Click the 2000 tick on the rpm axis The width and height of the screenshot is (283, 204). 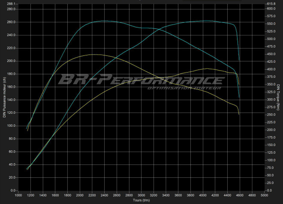pyautogui.click(x=80, y=196)
